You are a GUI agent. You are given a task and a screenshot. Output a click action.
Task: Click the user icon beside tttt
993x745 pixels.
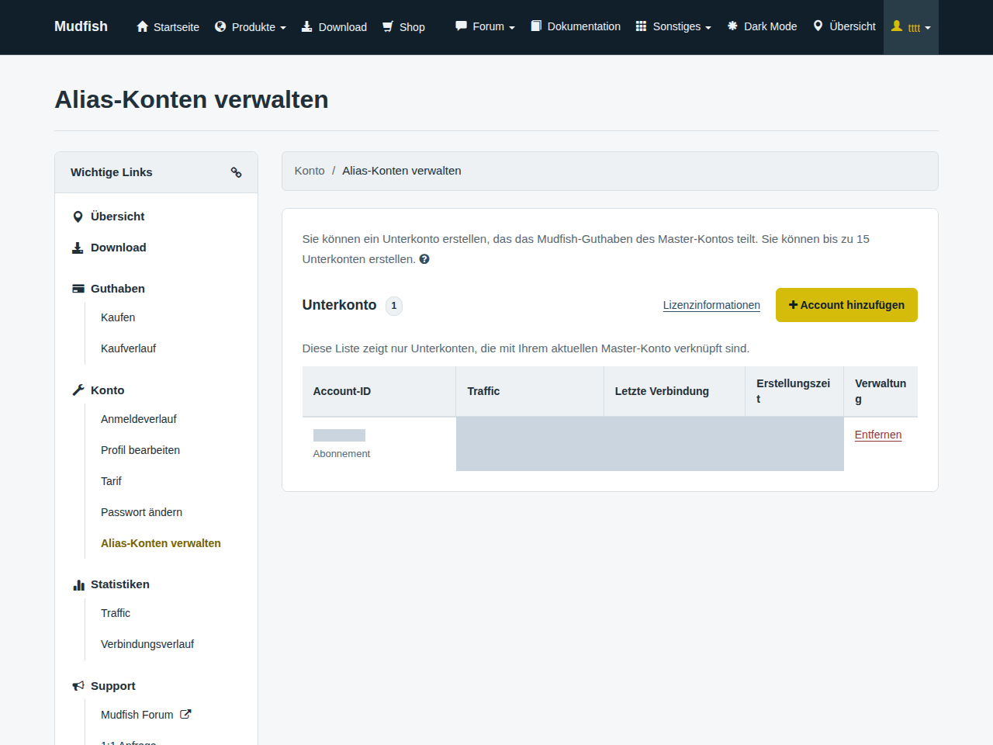897,26
